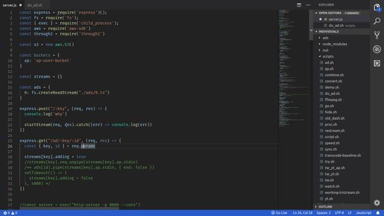Open working-tristream.sh in the file tree
The width and height of the screenshot is (384, 216).
pos(341,193)
